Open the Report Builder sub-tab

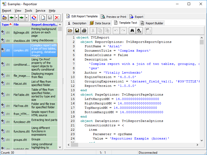tap(152, 23)
